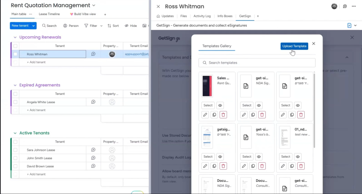Open the Activity Log tab
Screen dimensions: 362x194
pyautogui.click(x=202, y=16)
